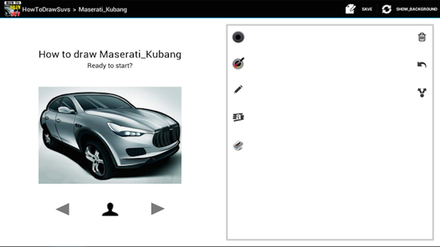Open the How To Draw SUV app logo
The image size is (440, 247).
[x=12, y=9]
